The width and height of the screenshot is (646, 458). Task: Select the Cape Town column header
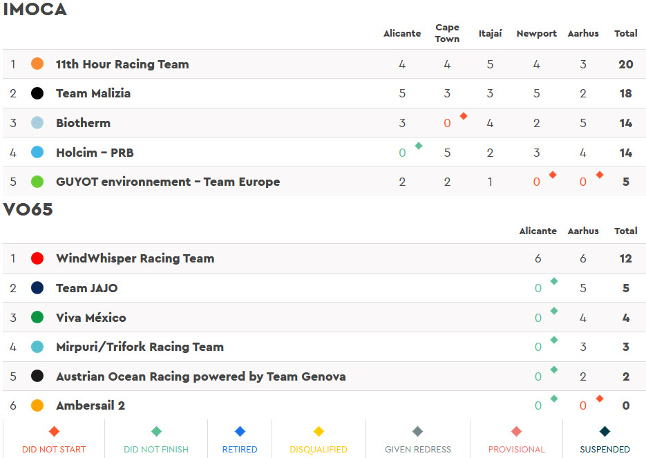447,33
